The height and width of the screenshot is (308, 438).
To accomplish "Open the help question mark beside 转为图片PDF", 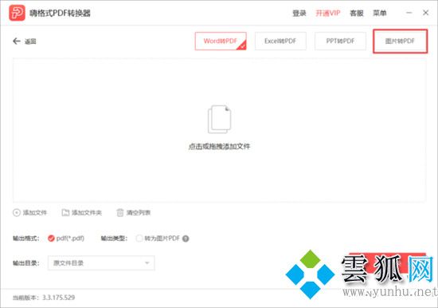I will click(186, 239).
